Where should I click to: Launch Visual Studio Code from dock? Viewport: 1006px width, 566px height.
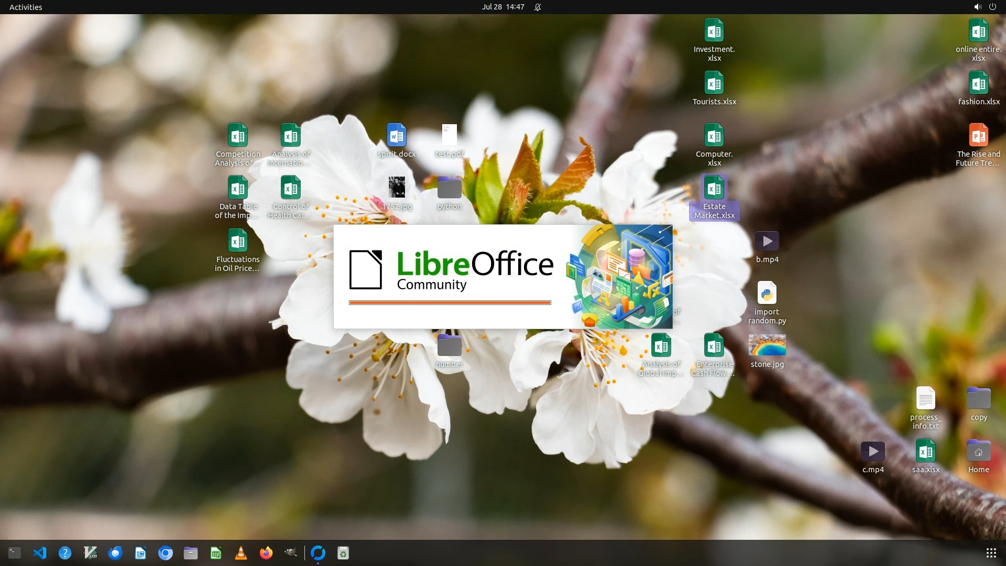(x=40, y=553)
